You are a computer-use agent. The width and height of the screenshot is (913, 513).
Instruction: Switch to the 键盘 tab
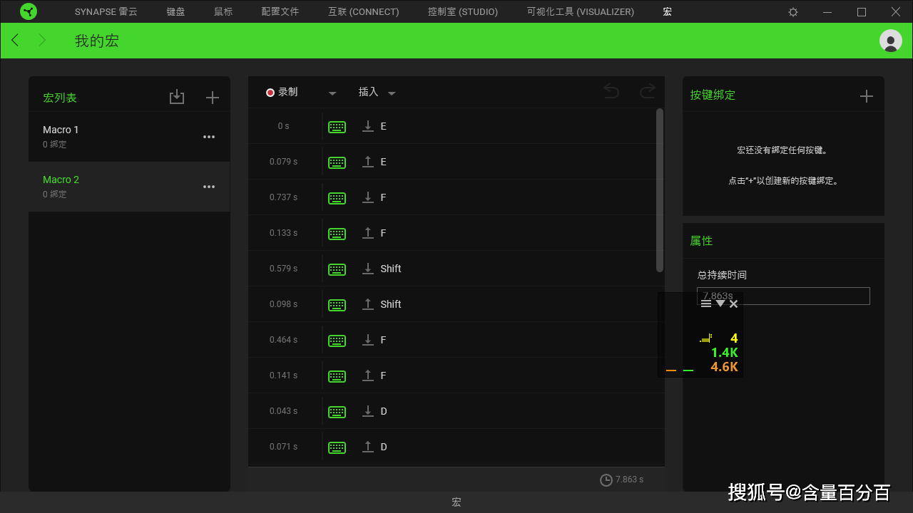pyautogui.click(x=175, y=11)
